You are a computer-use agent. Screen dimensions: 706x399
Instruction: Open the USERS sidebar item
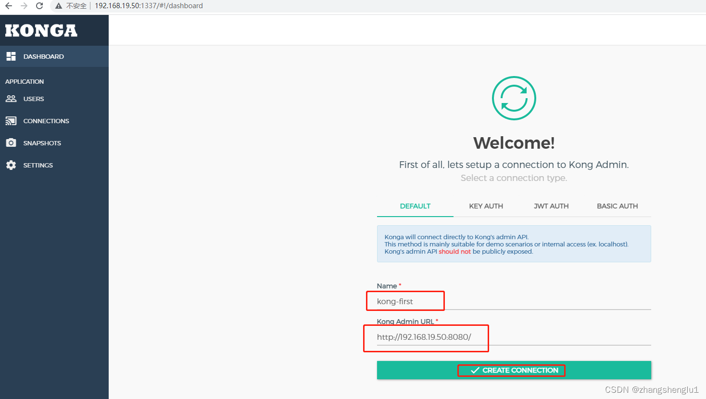pyautogui.click(x=54, y=99)
